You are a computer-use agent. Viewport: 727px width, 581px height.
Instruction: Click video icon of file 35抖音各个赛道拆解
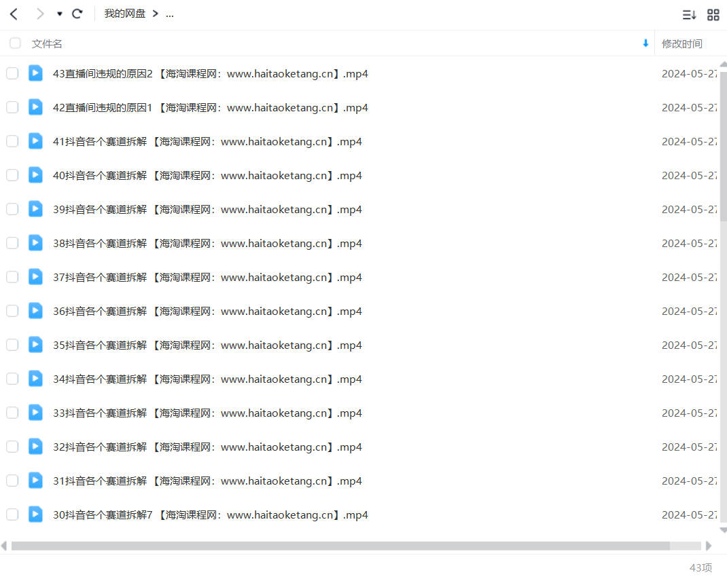(36, 345)
